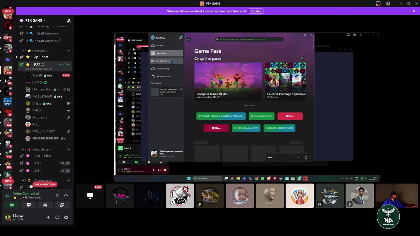
Task: Open the ÇUKUR SPOR server icon
Action: pyautogui.click(x=8, y=102)
